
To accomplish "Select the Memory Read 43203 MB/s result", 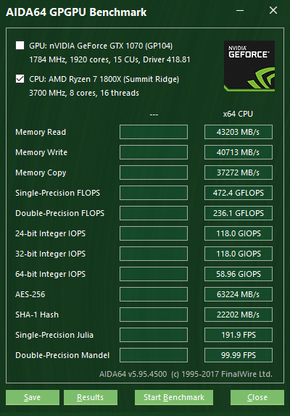I will pyautogui.click(x=239, y=132).
